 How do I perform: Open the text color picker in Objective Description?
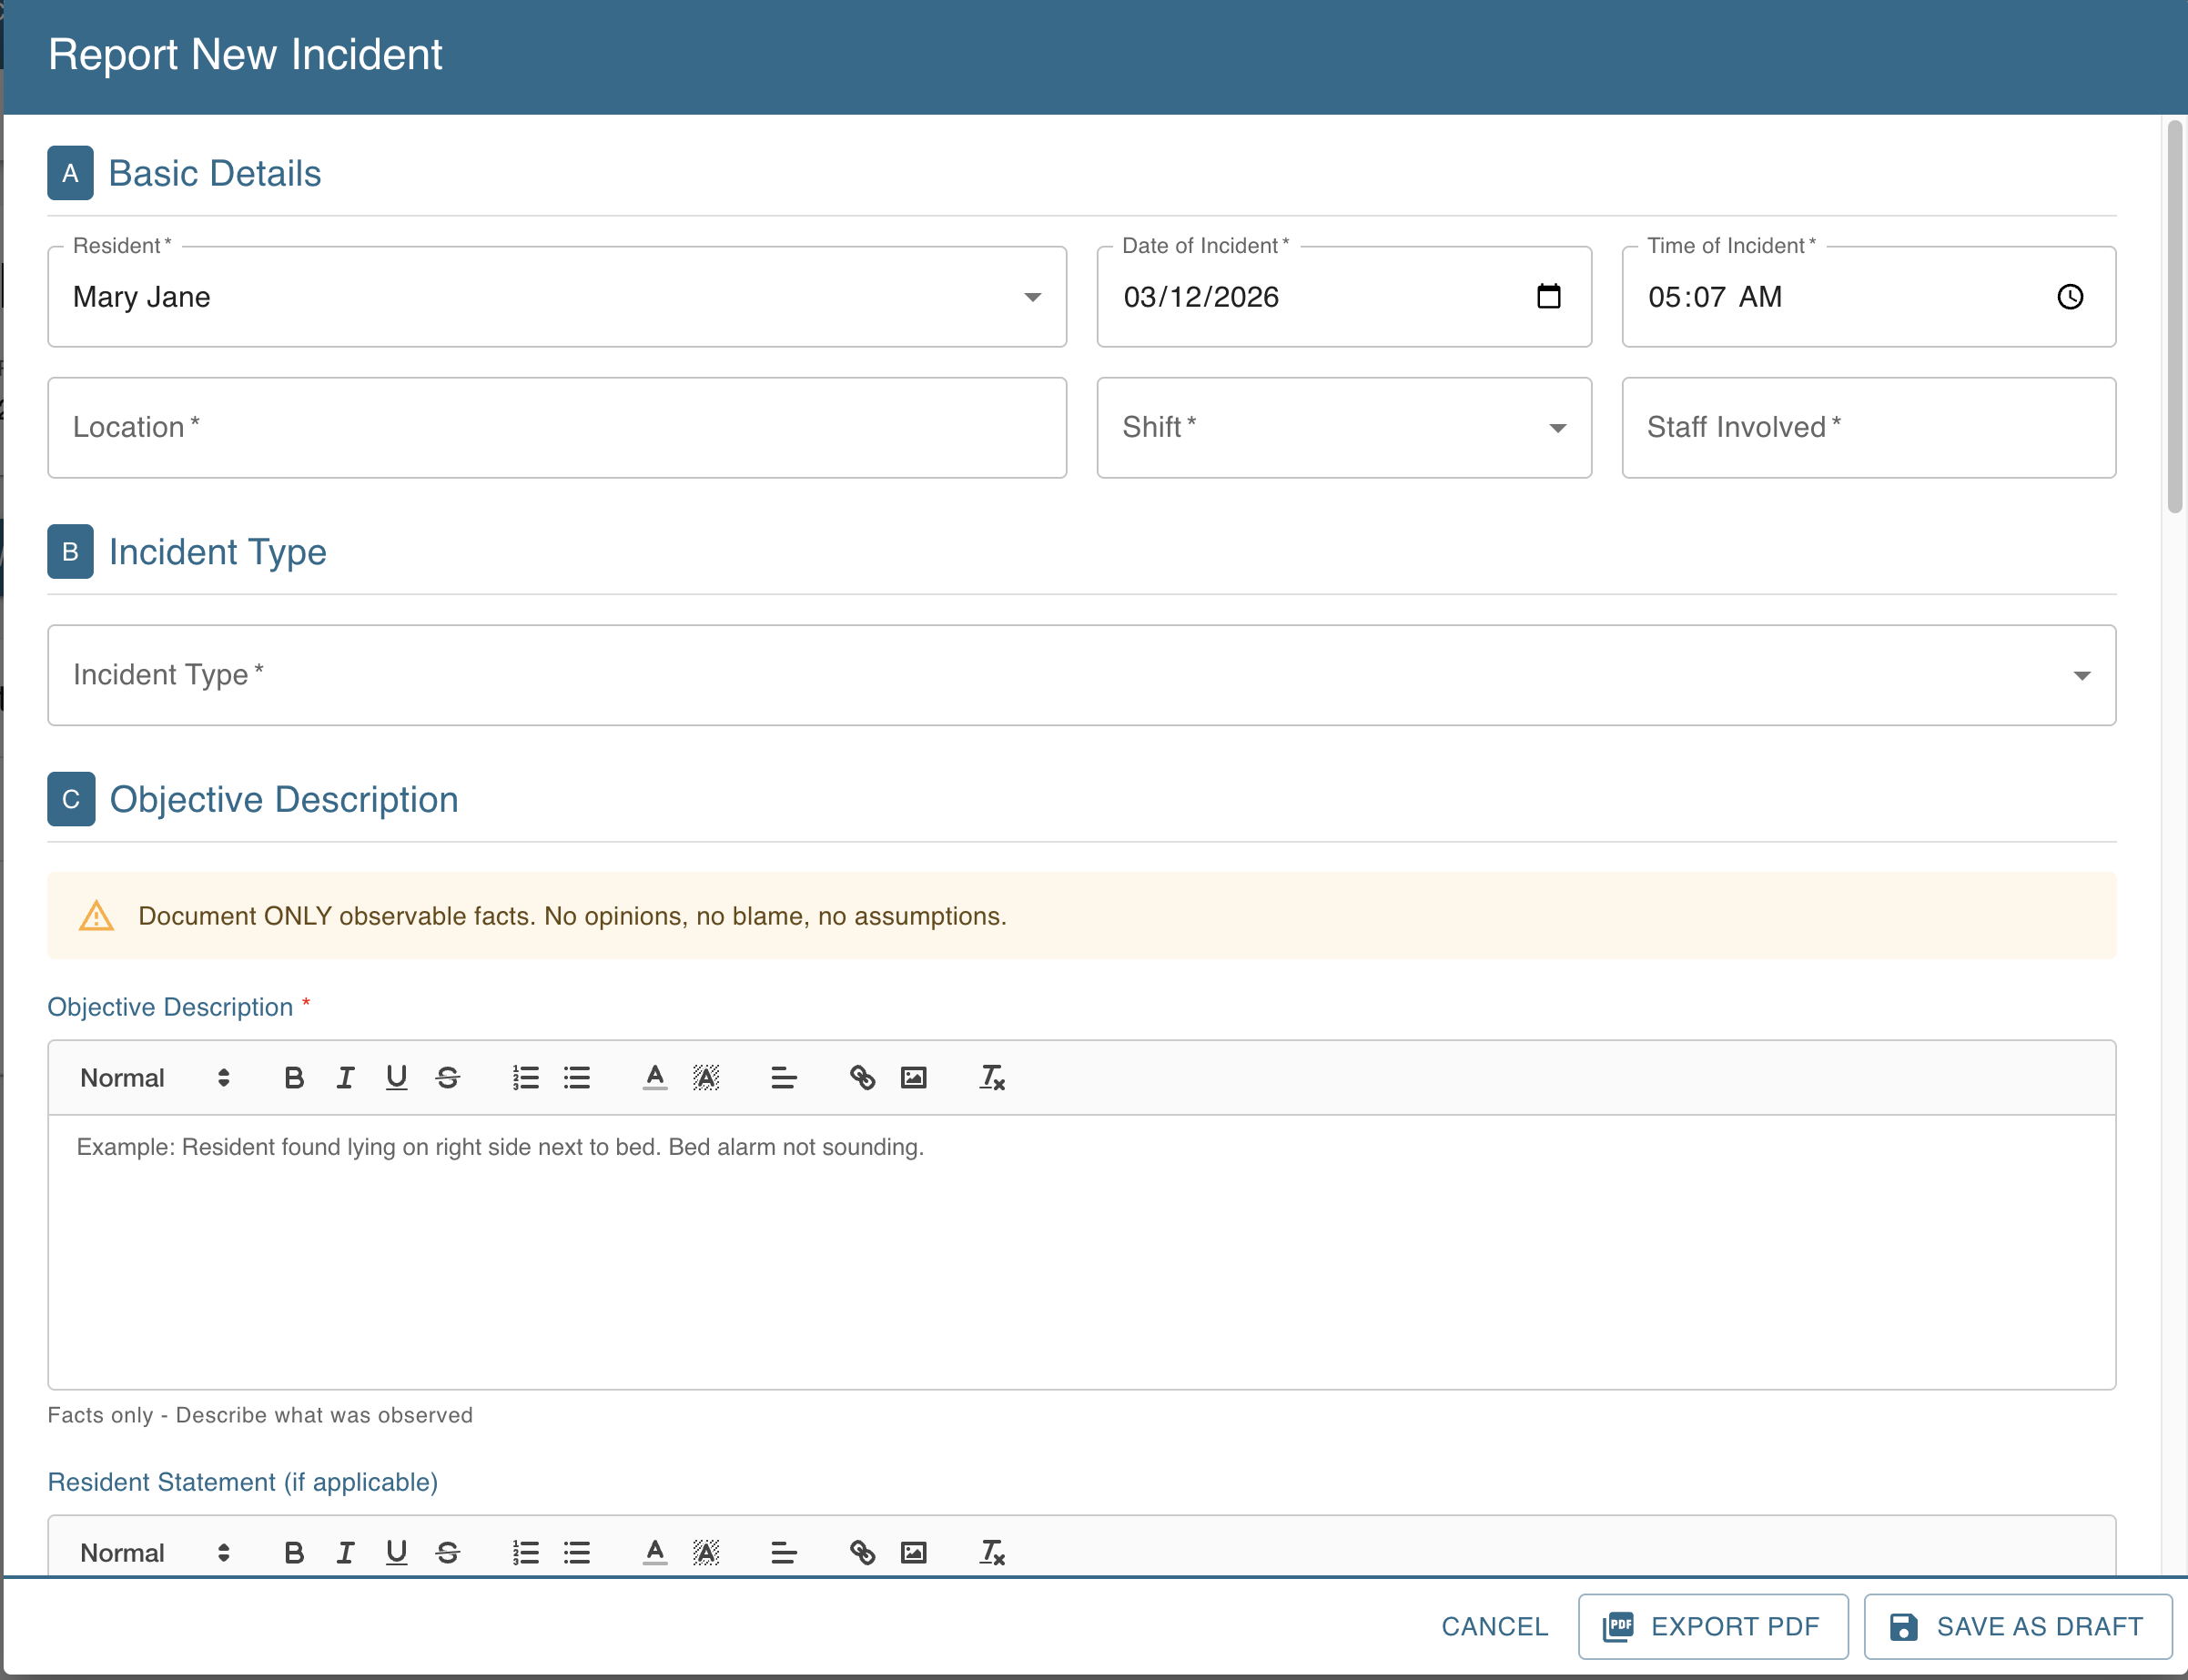654,1077
